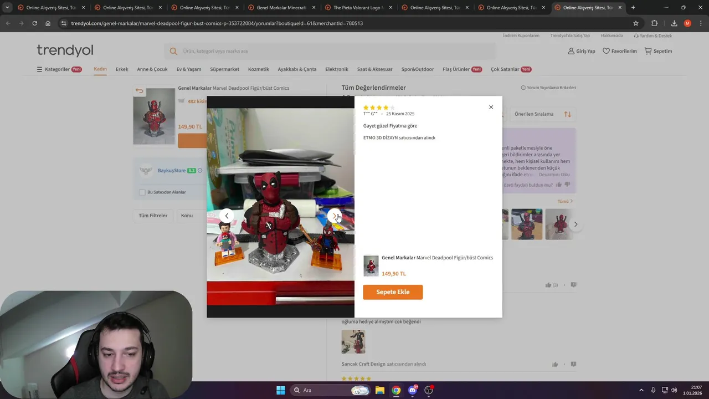709x399 pixels.
Task: Open main product image thumbnail on left
Action: click(154, 116)
